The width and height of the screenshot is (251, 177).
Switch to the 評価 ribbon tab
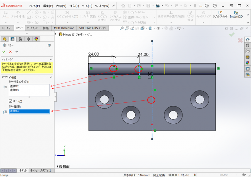pyautogui.click(x=46, y=28)
